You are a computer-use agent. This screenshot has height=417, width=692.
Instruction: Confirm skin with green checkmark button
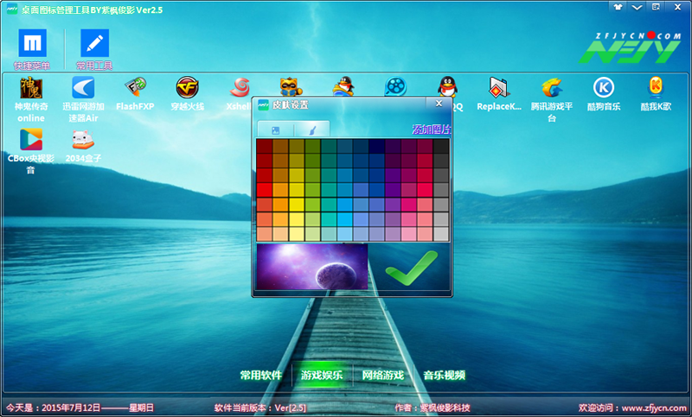click(x=409, y=267)
